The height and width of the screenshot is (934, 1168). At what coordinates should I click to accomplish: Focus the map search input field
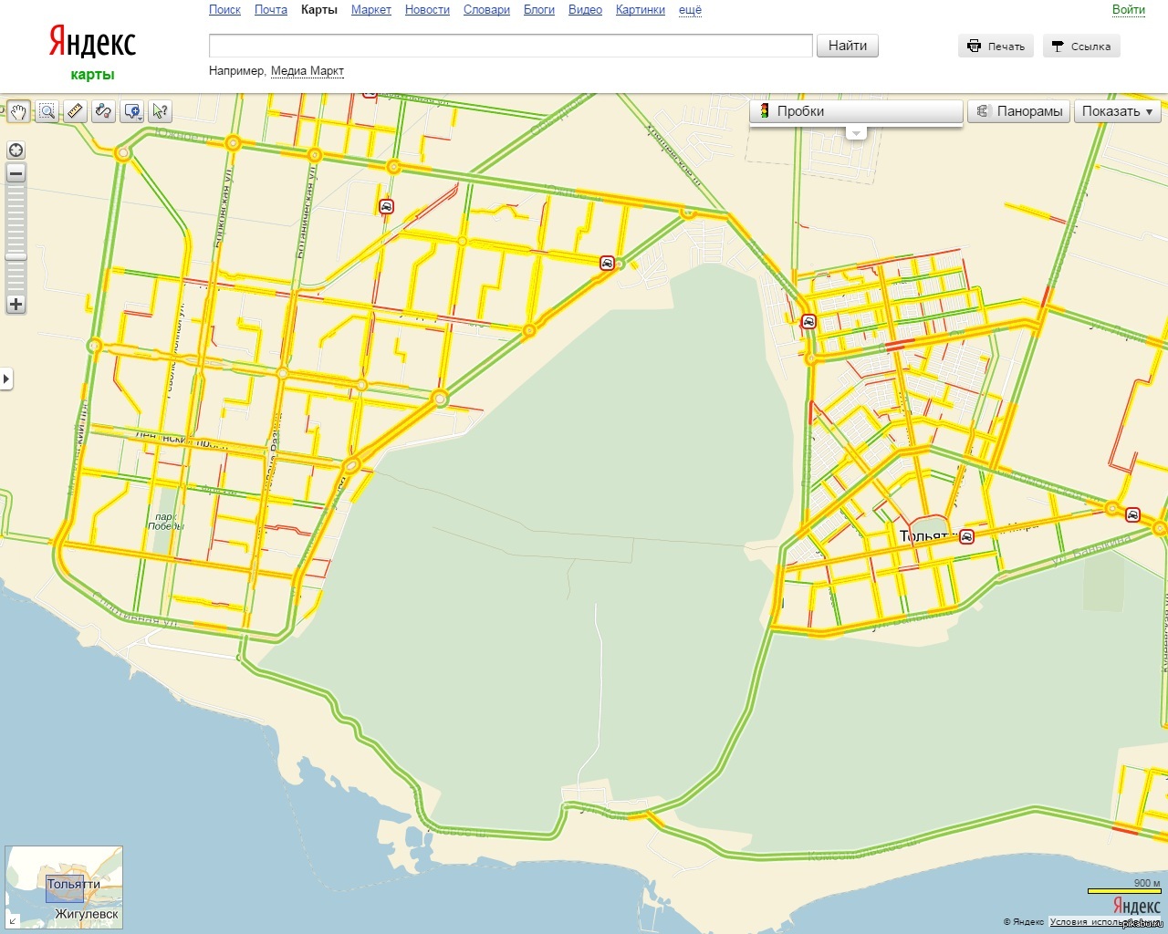click(x=511, y=46)
